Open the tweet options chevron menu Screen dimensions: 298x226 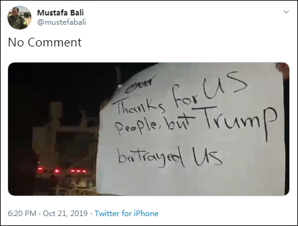point(286,12)
